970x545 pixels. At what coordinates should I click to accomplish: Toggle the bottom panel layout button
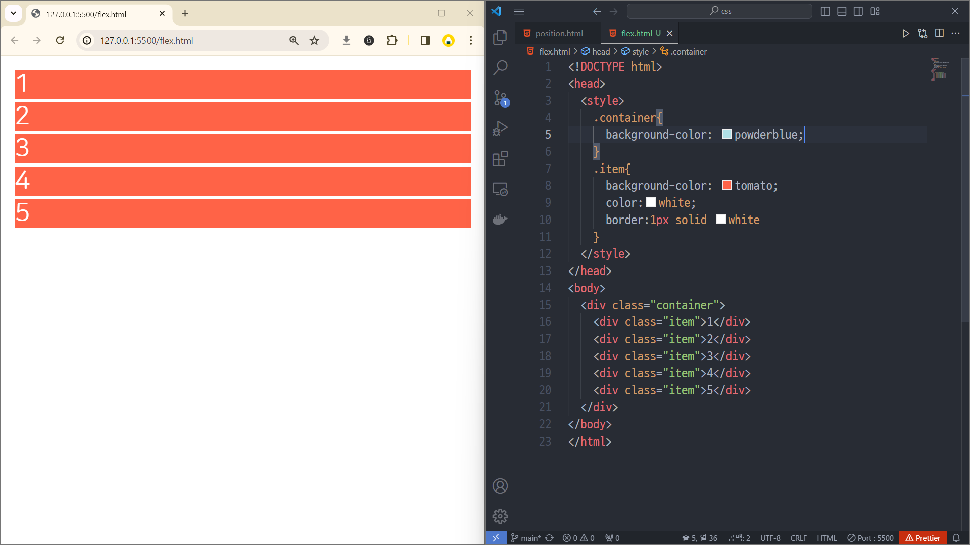(842, 11)
